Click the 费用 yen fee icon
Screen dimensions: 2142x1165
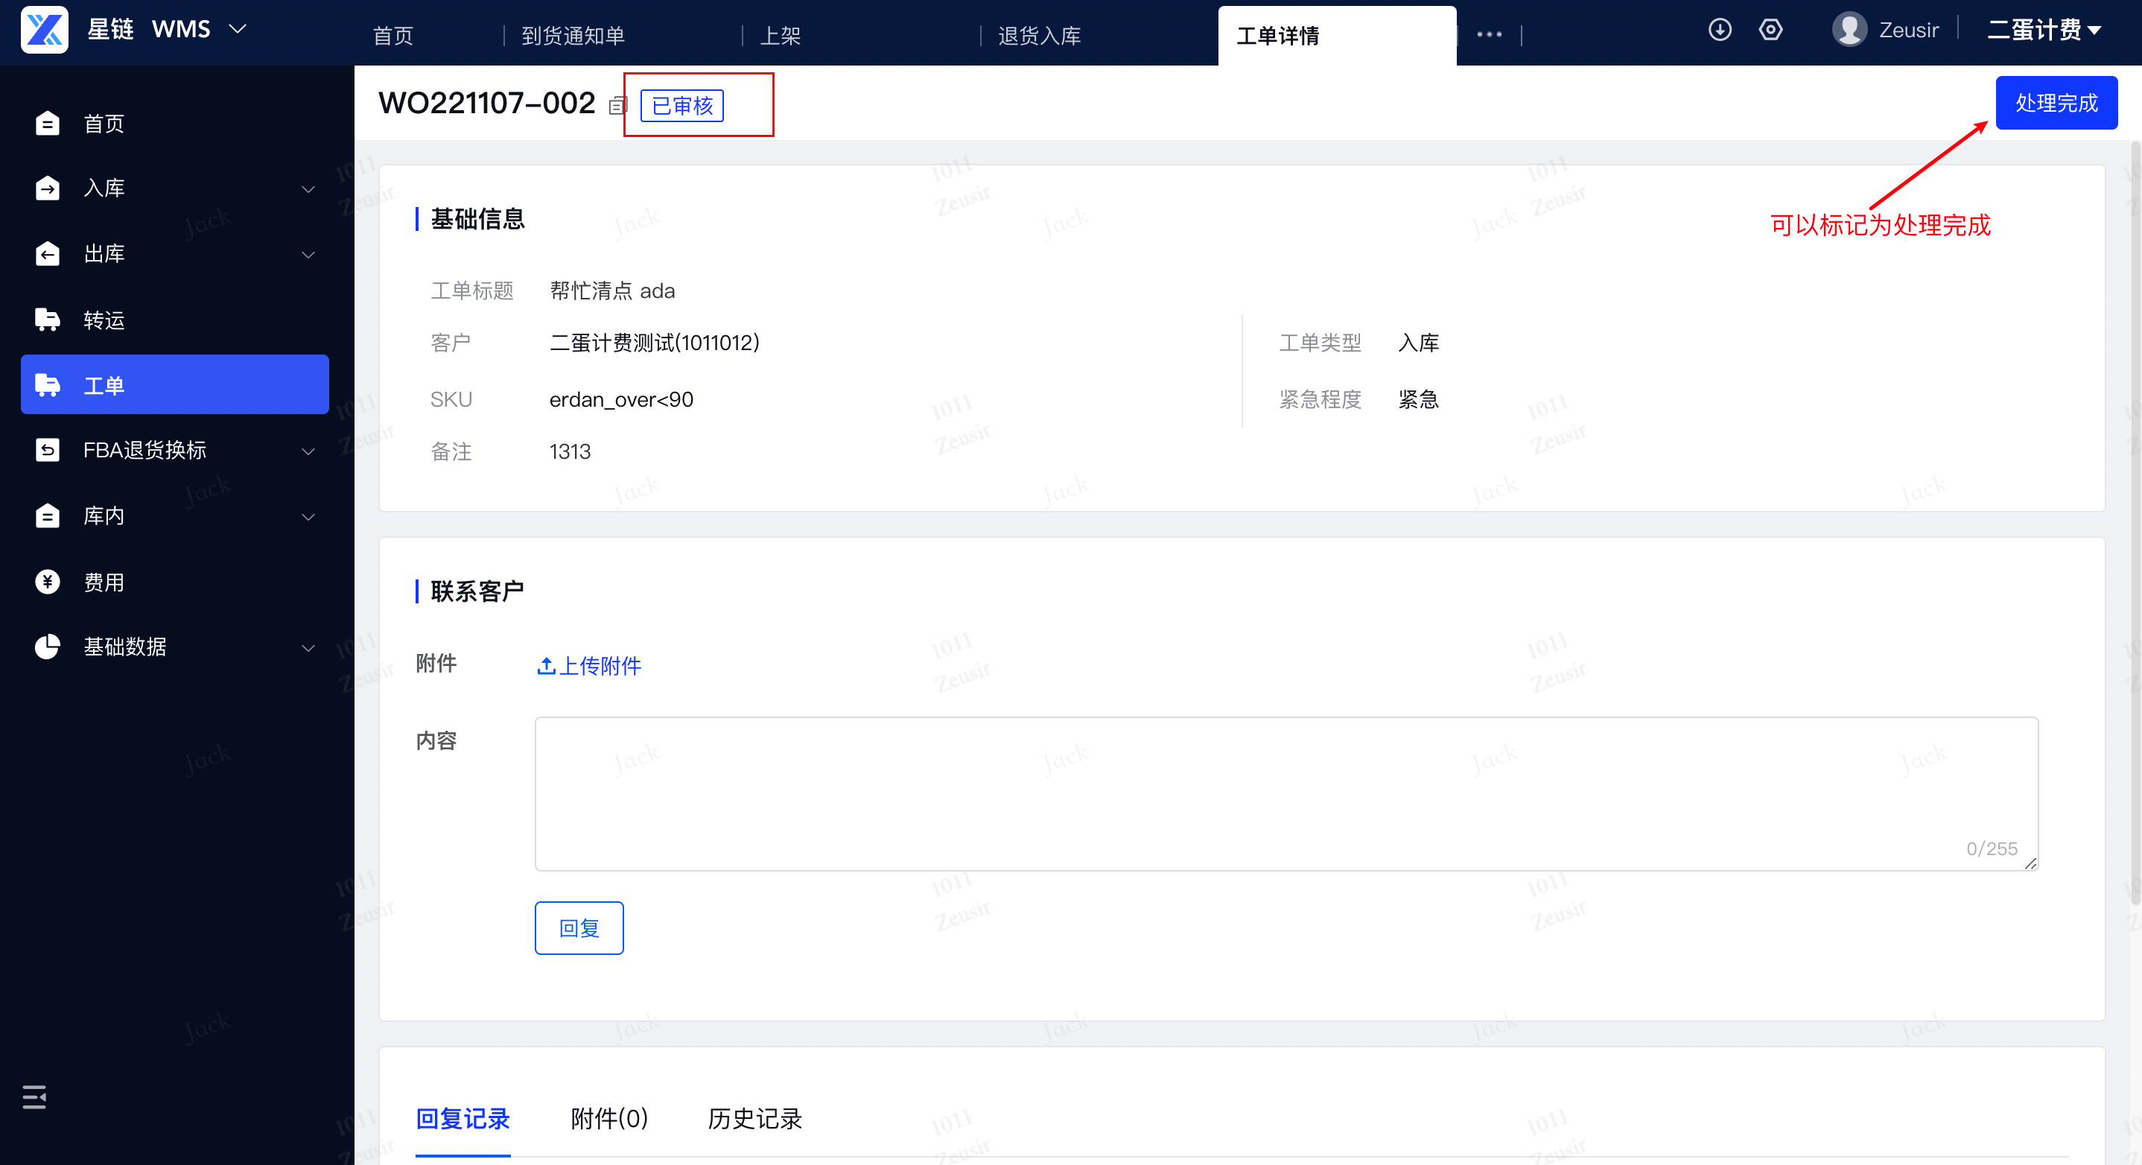click(x=48, y=581)
